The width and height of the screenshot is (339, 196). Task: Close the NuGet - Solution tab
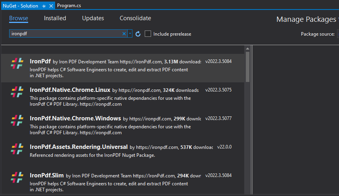[x=51, y=6]
